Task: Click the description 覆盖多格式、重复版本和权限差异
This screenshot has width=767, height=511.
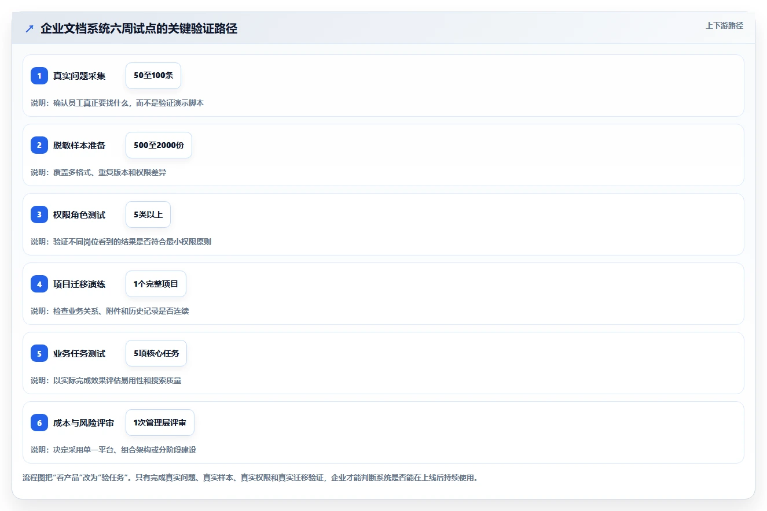Action: click(x=98, y=172)
